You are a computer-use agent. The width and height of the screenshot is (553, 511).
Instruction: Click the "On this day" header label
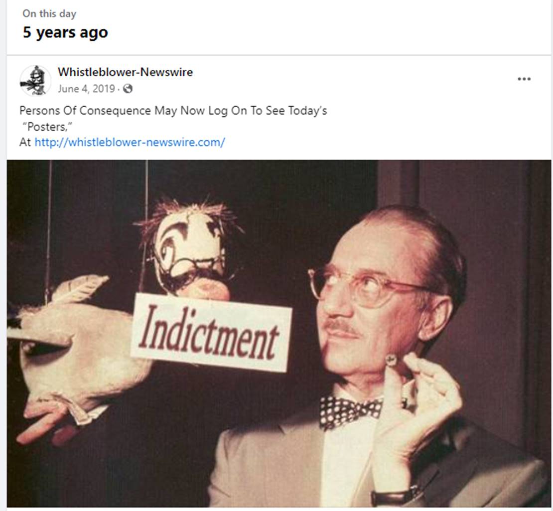[x=49, y=14]
